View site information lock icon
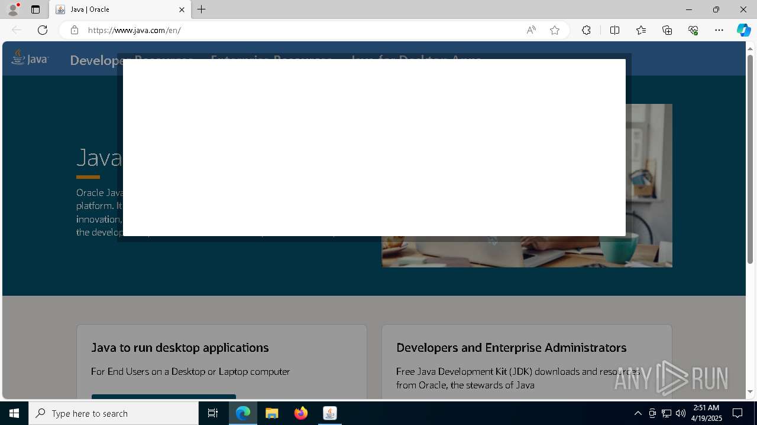 click(74, 30)
